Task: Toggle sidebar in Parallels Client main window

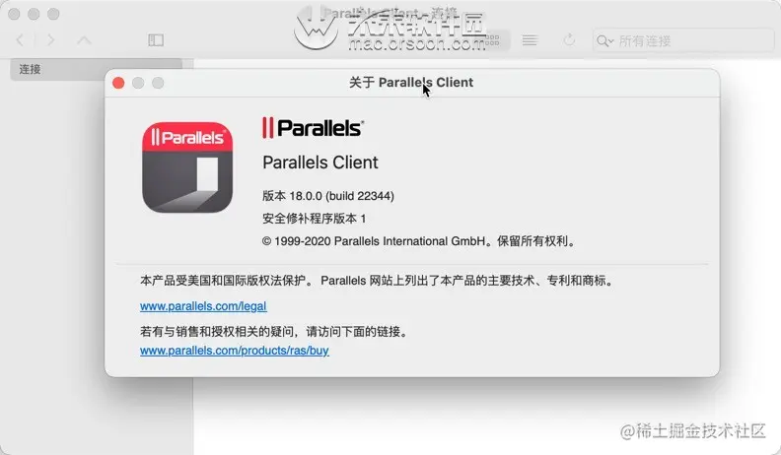Action: [156, 40]
